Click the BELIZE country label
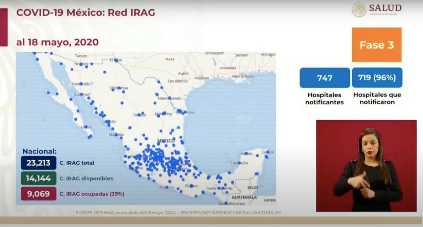The image size is (423, 227). [253, 187]
